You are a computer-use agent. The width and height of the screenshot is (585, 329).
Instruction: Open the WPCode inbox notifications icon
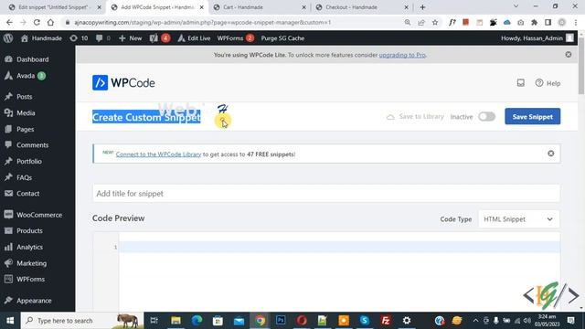pyautogui.click(x=520, y=83)
